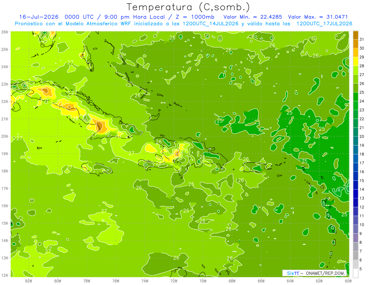Click the '1200UTC_17JUL2026' valid-until time
Screen dimensions: 370x285
[324, 24]
